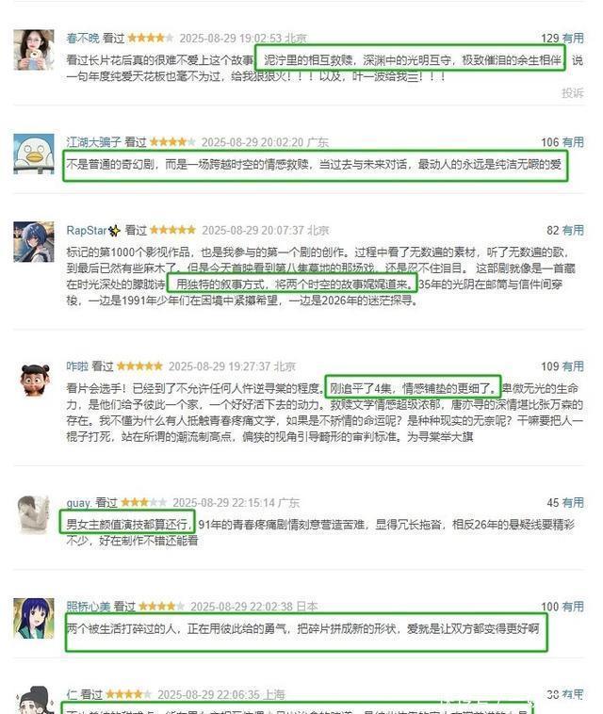Open username link 春不晚
The height and width of the screenshot is (714, 603).
(83, 39)
